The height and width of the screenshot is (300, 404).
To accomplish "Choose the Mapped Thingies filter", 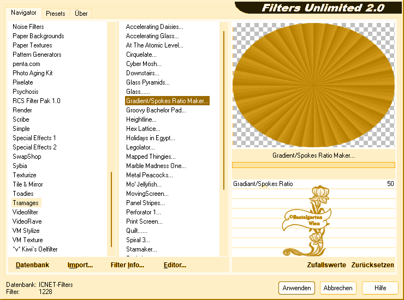I will point(151,157).
